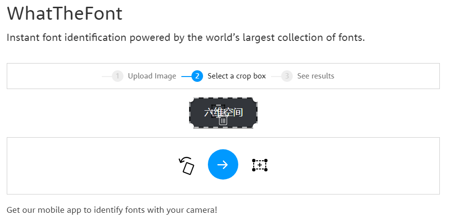Click the top-right corner handle of the outer crop box
The height and width of the screenshot is (220, 450).
pos(256,99)
